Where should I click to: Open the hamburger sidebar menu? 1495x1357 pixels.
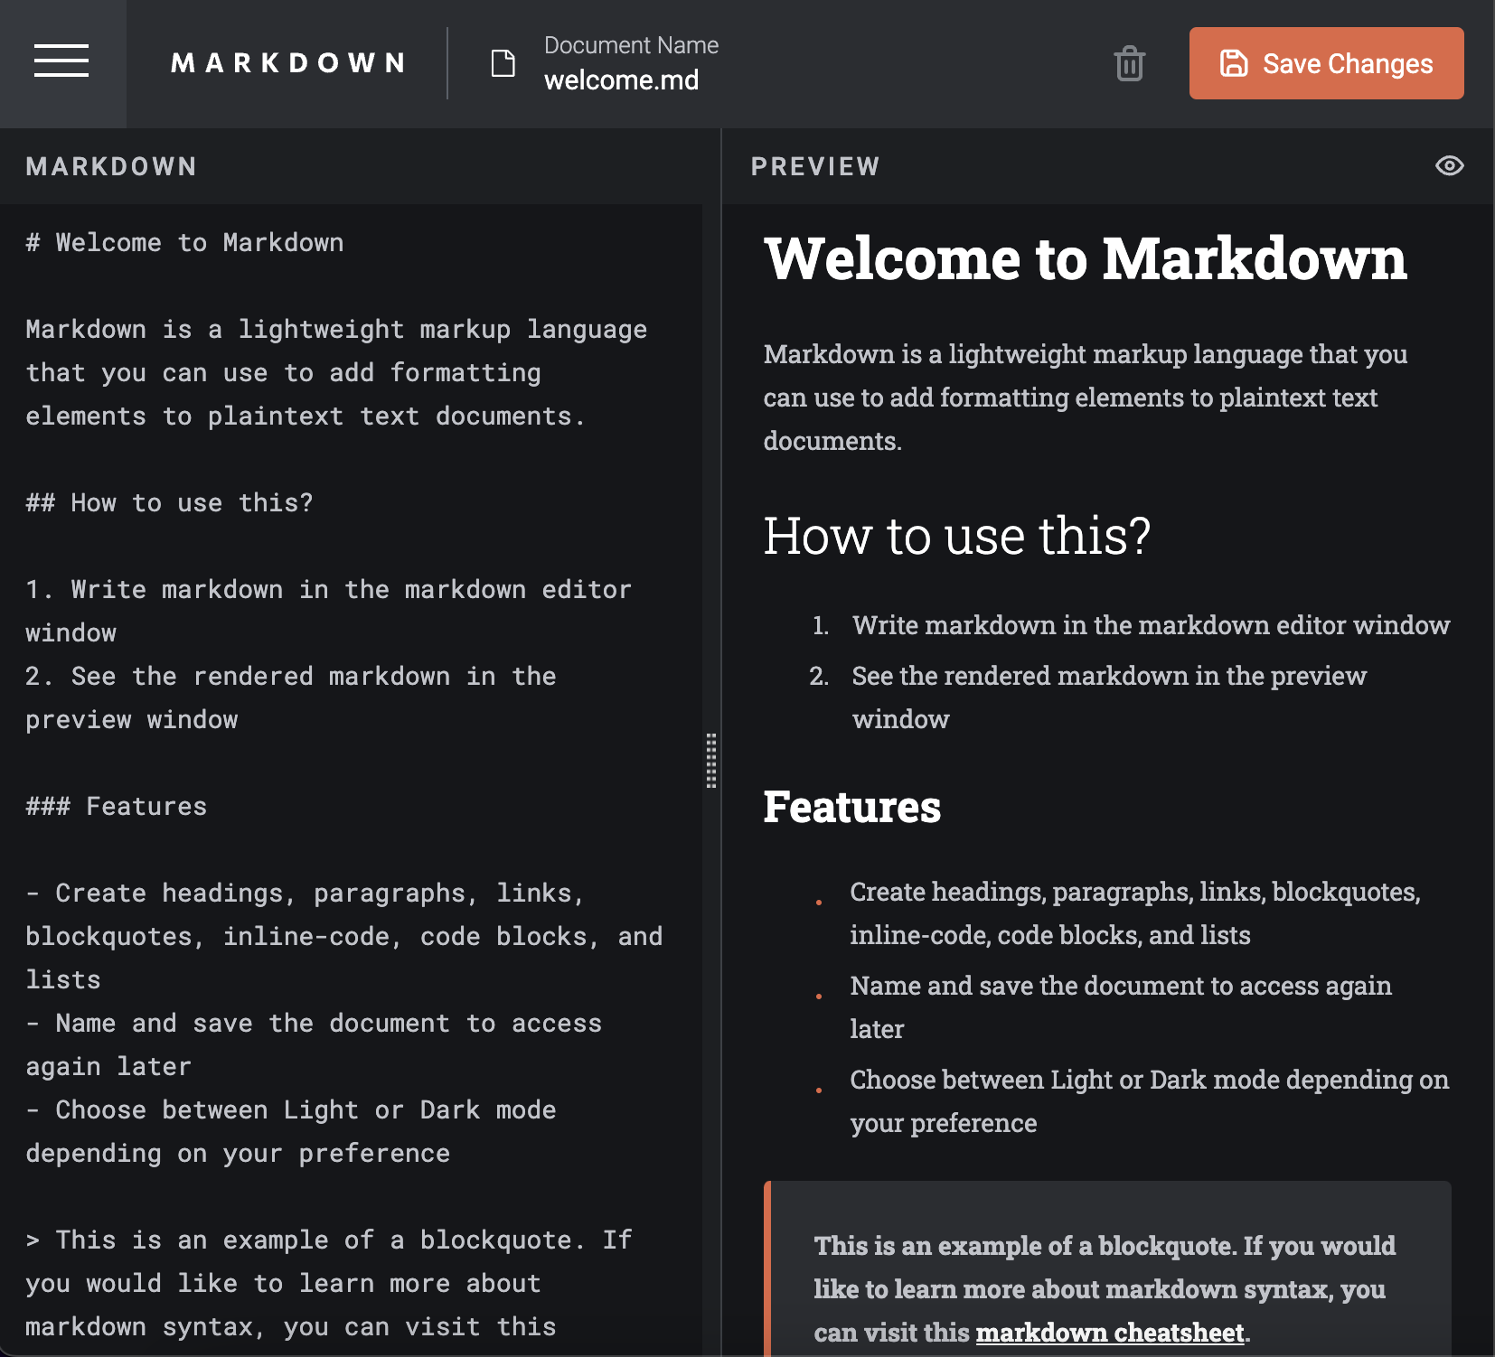(61, 61)
